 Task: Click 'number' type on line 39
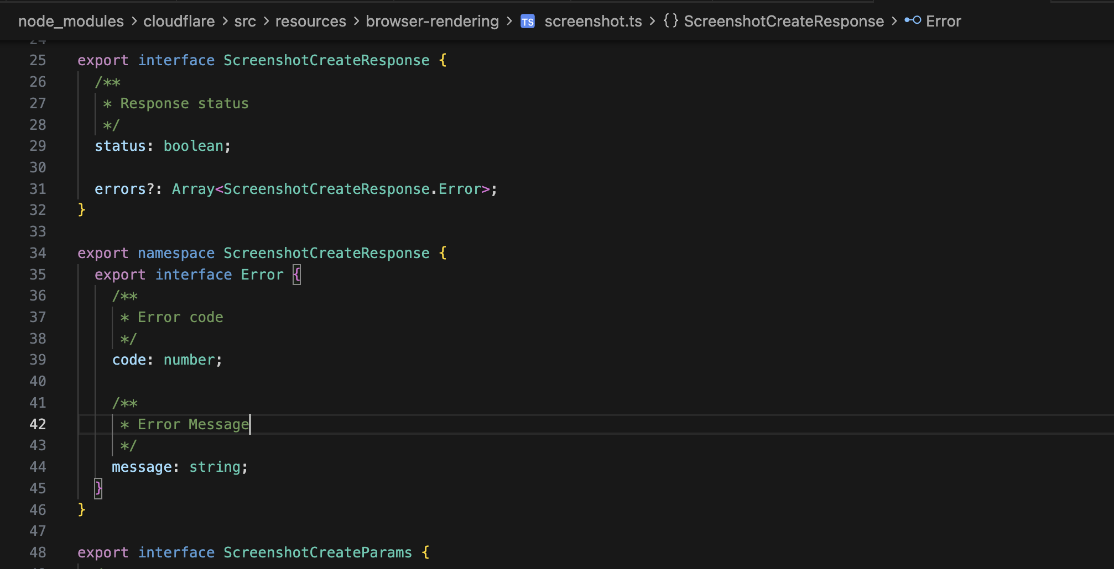[x=189, y=360]
